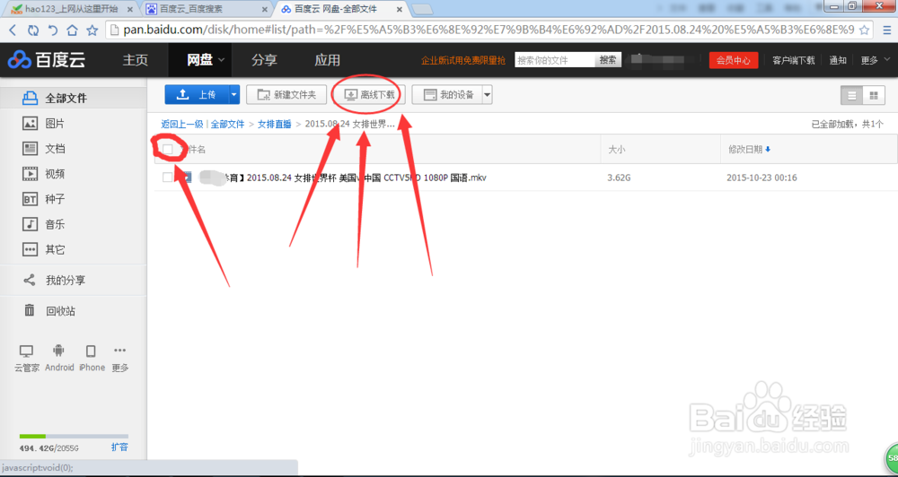Viewport: 898px width, 477px height.
Task: Go to 分享 in the top navigation
Action: click(x=264, y=60)
